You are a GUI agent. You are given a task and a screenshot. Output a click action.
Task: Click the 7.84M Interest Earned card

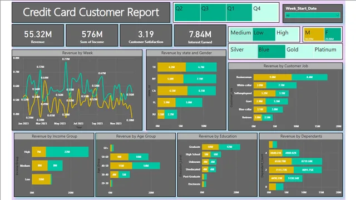point(200,36)
